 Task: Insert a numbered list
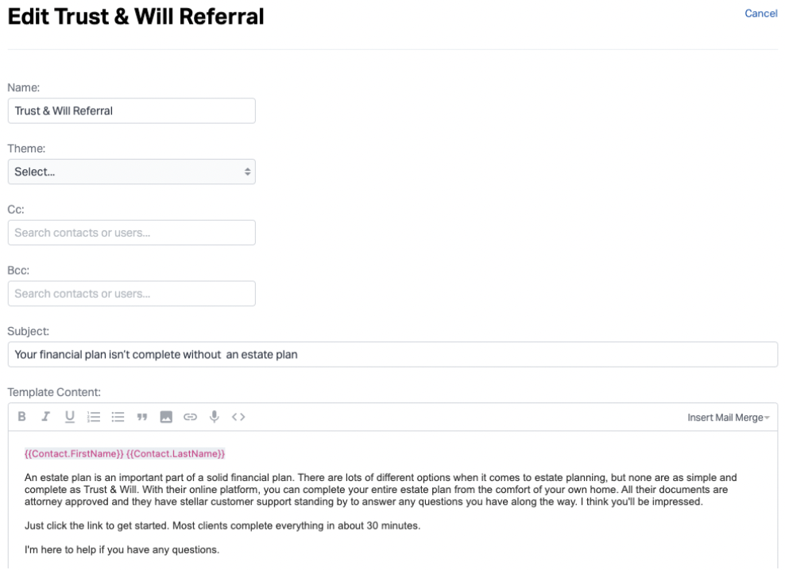coord(93,417)
